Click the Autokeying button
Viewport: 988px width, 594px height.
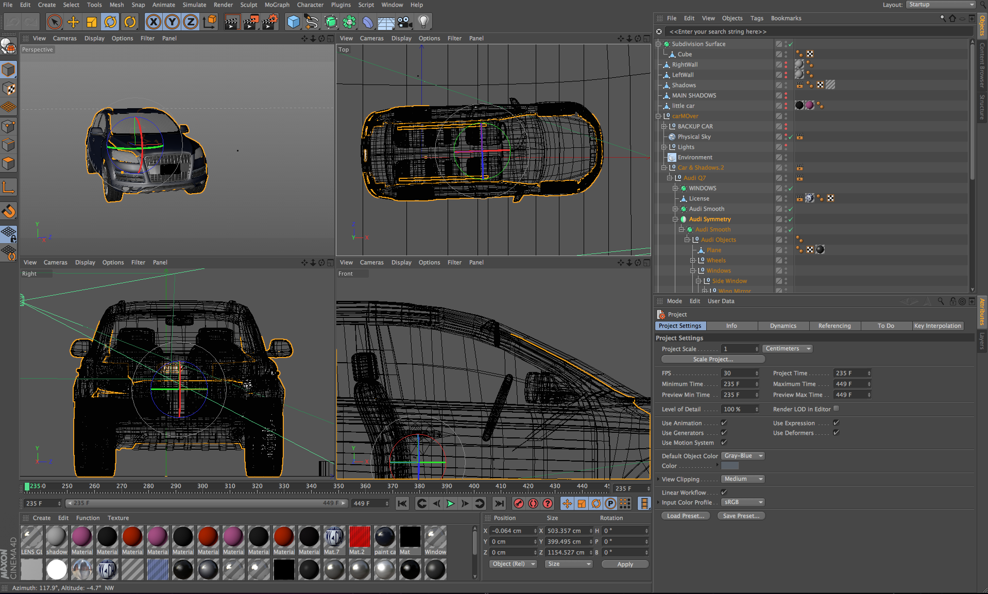click(x=533, y=503)
